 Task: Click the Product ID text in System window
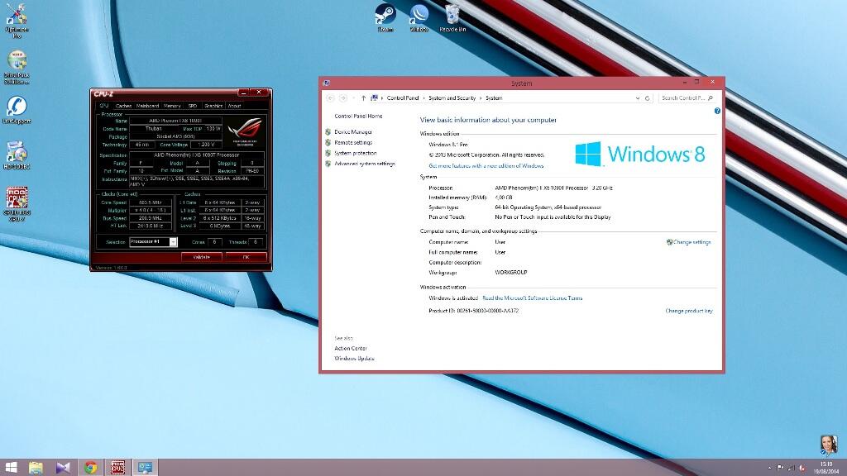click(474, 311)
